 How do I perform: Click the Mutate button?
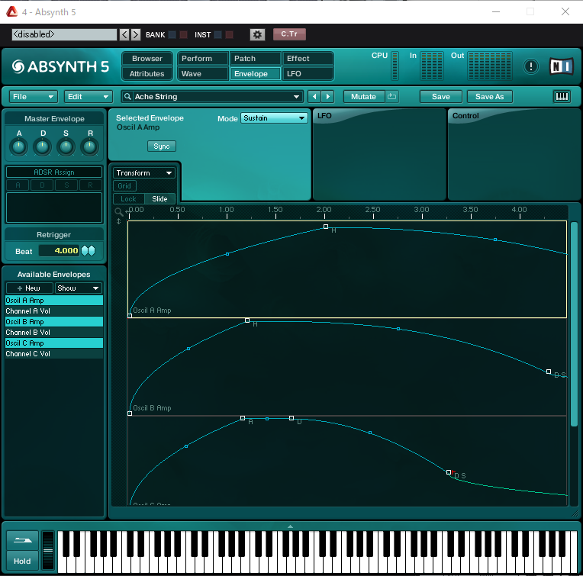tap(364, 97)
